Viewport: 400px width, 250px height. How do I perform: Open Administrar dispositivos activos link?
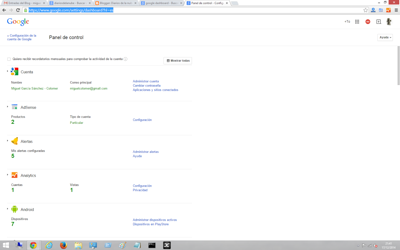(x=155, y=220)
